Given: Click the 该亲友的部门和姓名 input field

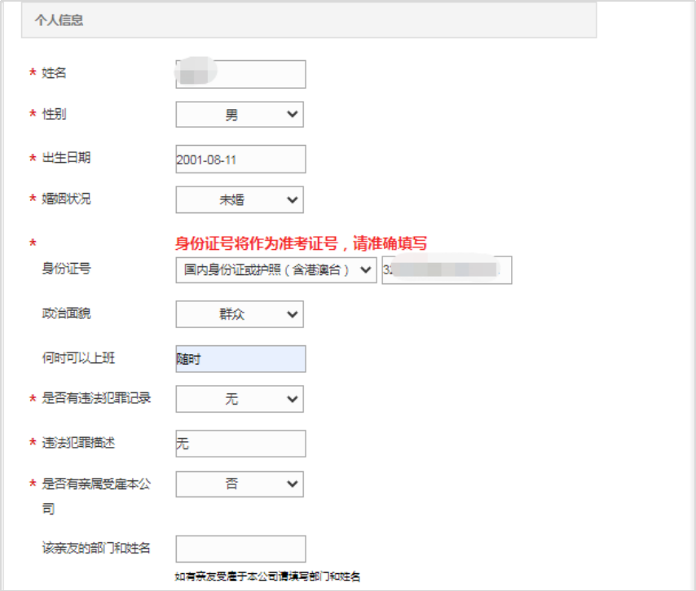Looking at the screenshot, I should pyautogui.click(x=240, y=549).
